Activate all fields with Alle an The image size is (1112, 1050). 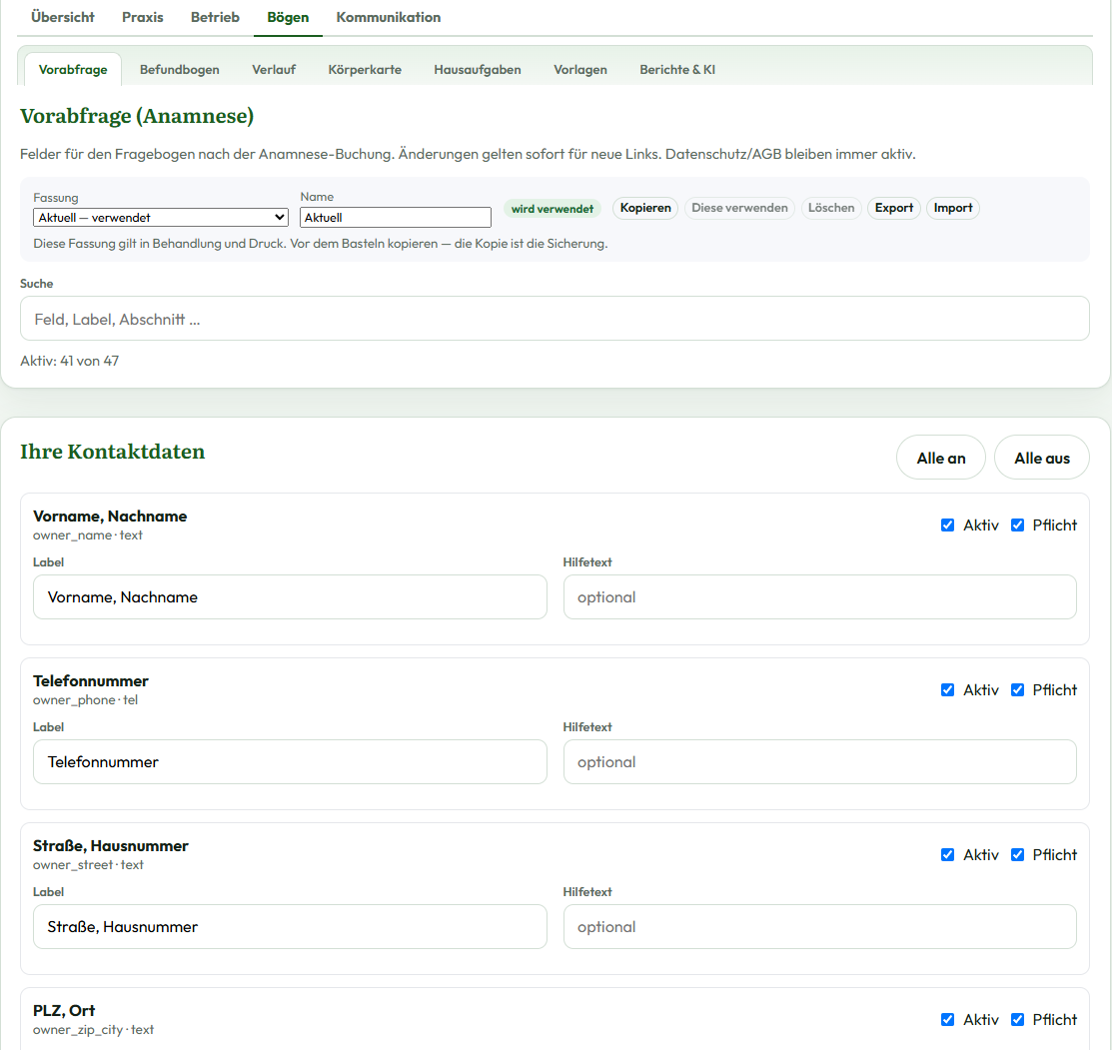[x=941, y=458]
